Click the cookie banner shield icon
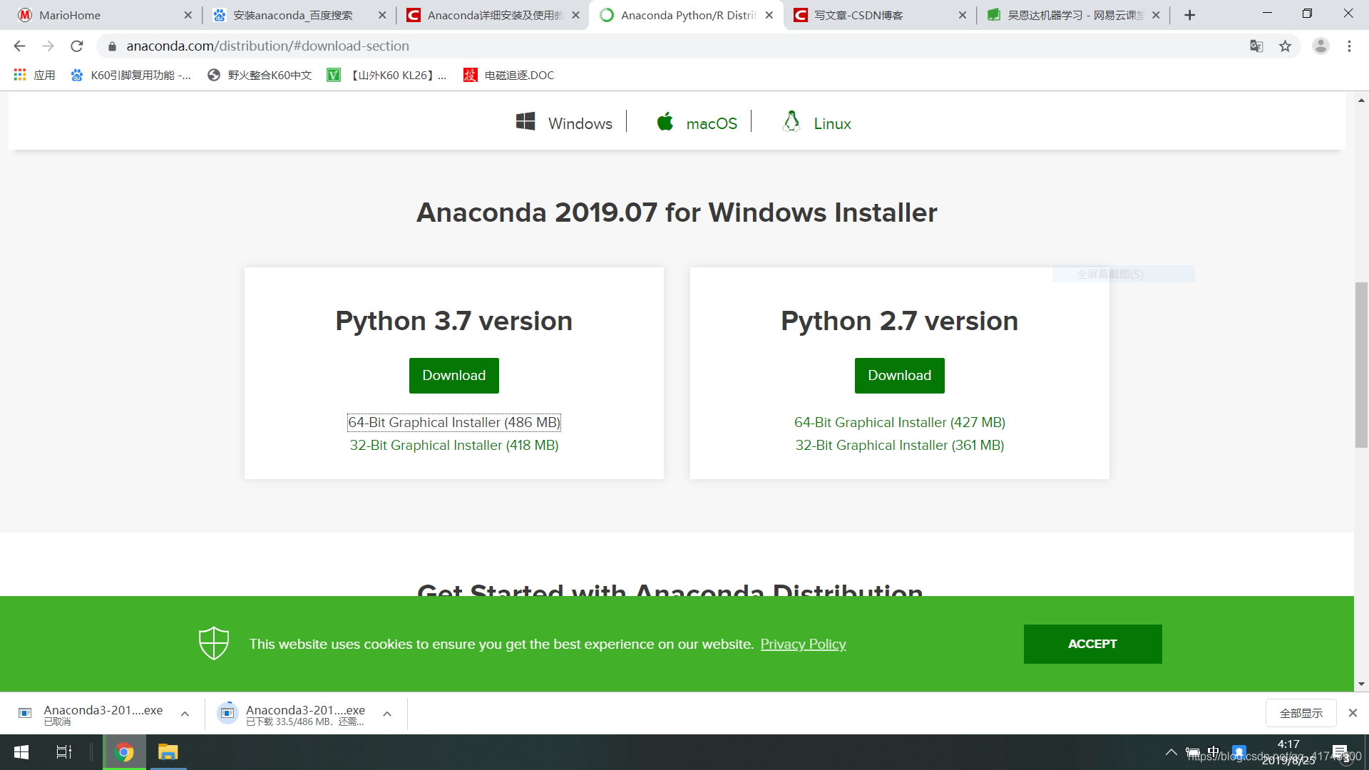This screenshot has width=1369, height=770. (x=213, y=643)
